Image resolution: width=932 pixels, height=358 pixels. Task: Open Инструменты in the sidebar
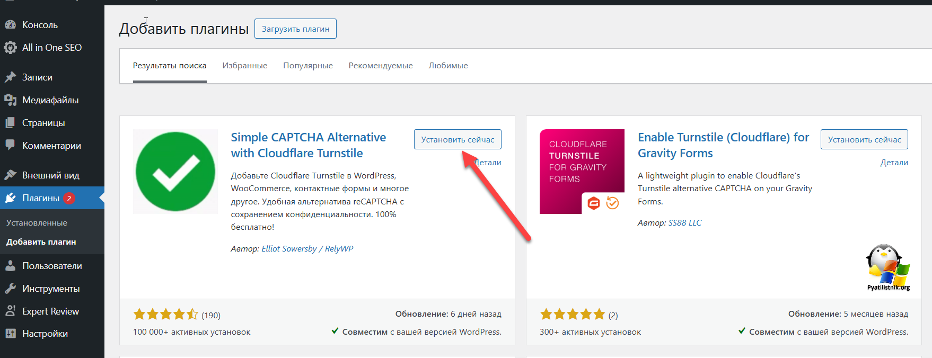point(52,289)
